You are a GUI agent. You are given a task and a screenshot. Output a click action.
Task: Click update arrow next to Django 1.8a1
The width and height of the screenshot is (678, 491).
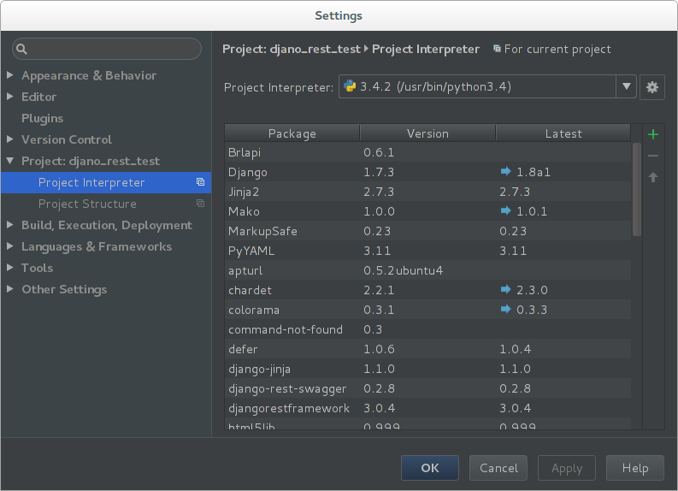[x=505, y=171]
